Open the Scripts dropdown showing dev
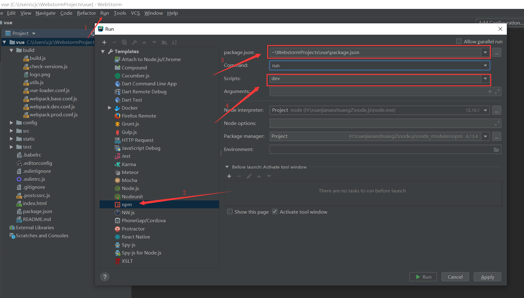524x298 pixels. pyautogui.click(x=485, y=79)
